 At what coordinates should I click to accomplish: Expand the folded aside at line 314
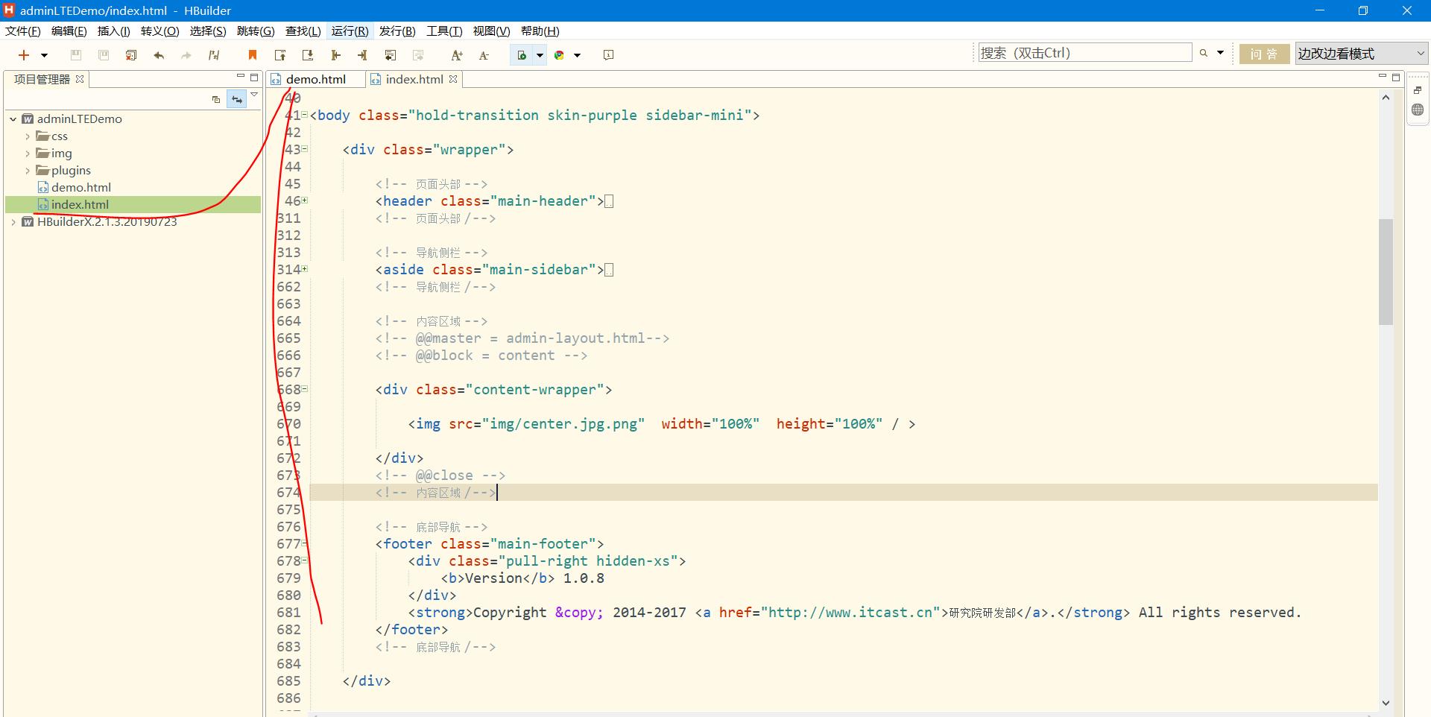pyautogui.click(x=304, y=269)
